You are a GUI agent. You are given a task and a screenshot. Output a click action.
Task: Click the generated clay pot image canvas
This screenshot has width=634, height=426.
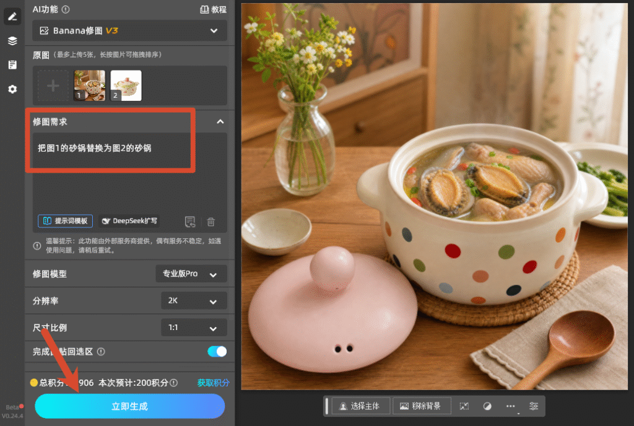tap(434, 196)
